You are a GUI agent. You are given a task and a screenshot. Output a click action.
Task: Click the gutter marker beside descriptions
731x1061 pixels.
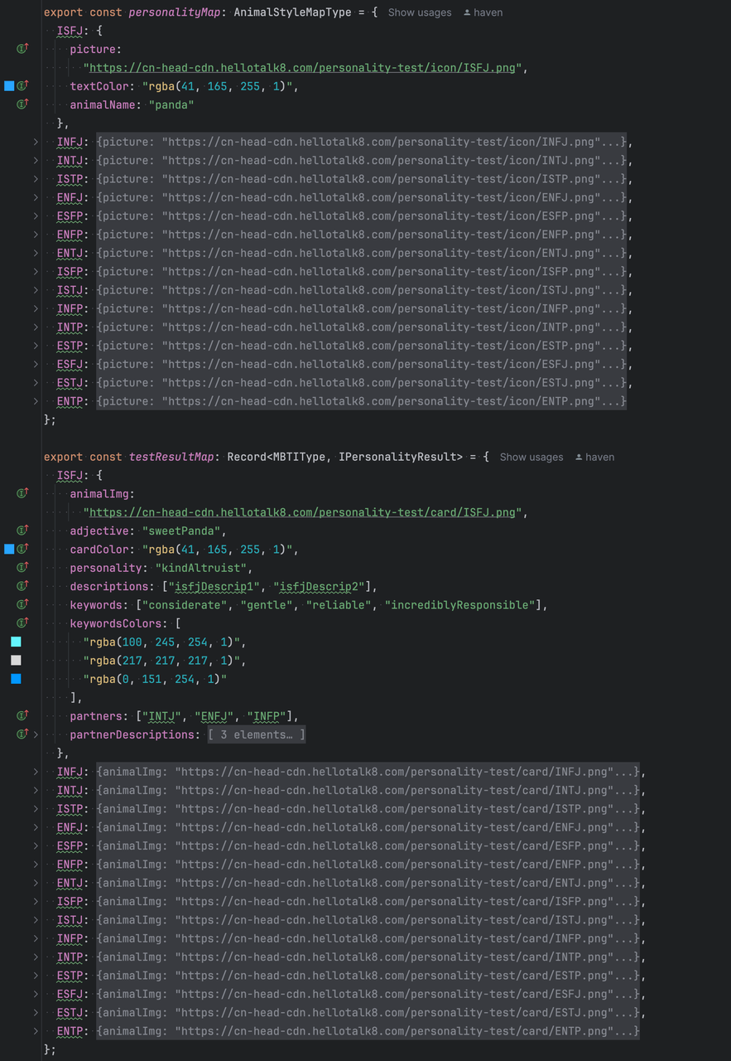pos(22,586)
